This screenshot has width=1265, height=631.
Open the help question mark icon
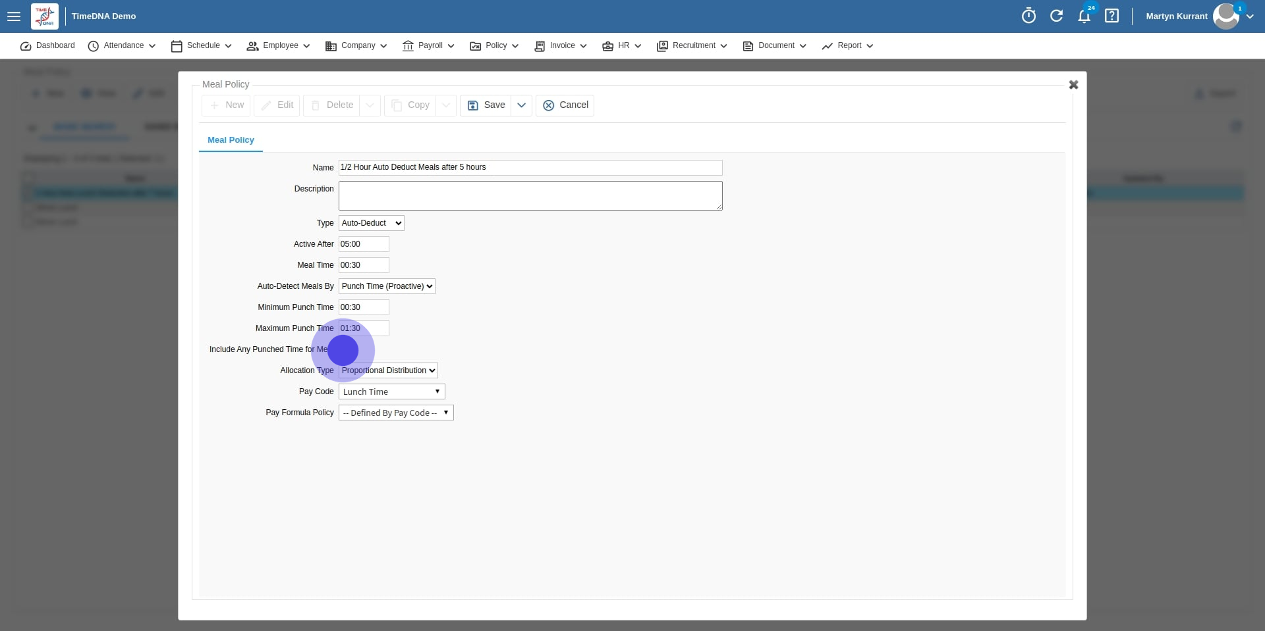coord(1111,16)
